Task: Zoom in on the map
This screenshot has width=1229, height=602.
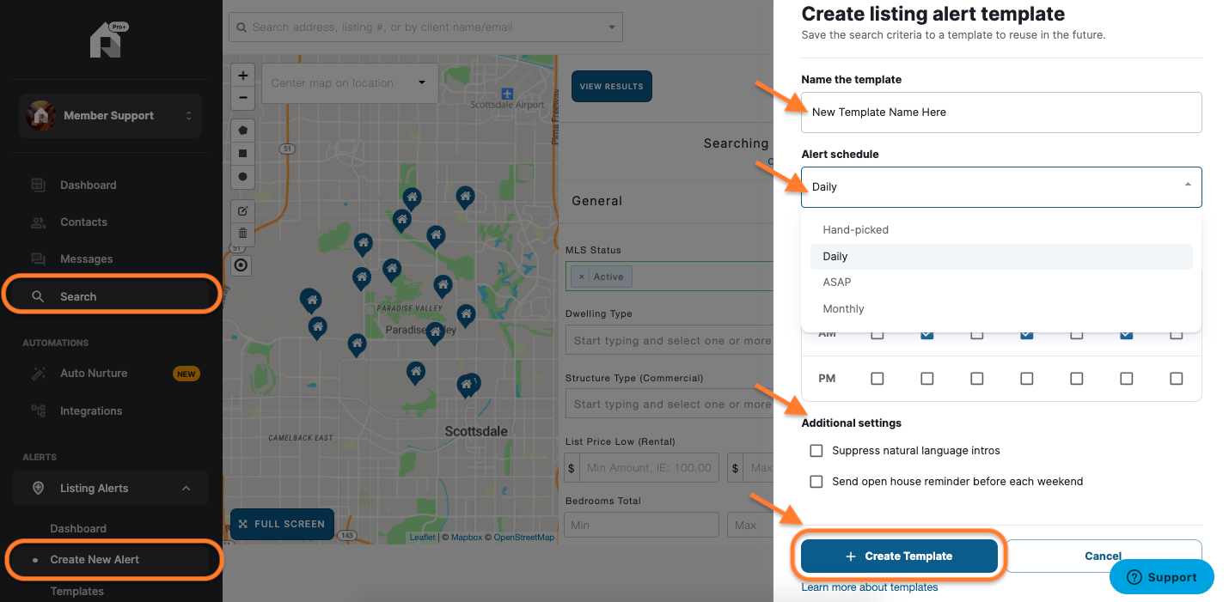Action: tap(242, 75)
